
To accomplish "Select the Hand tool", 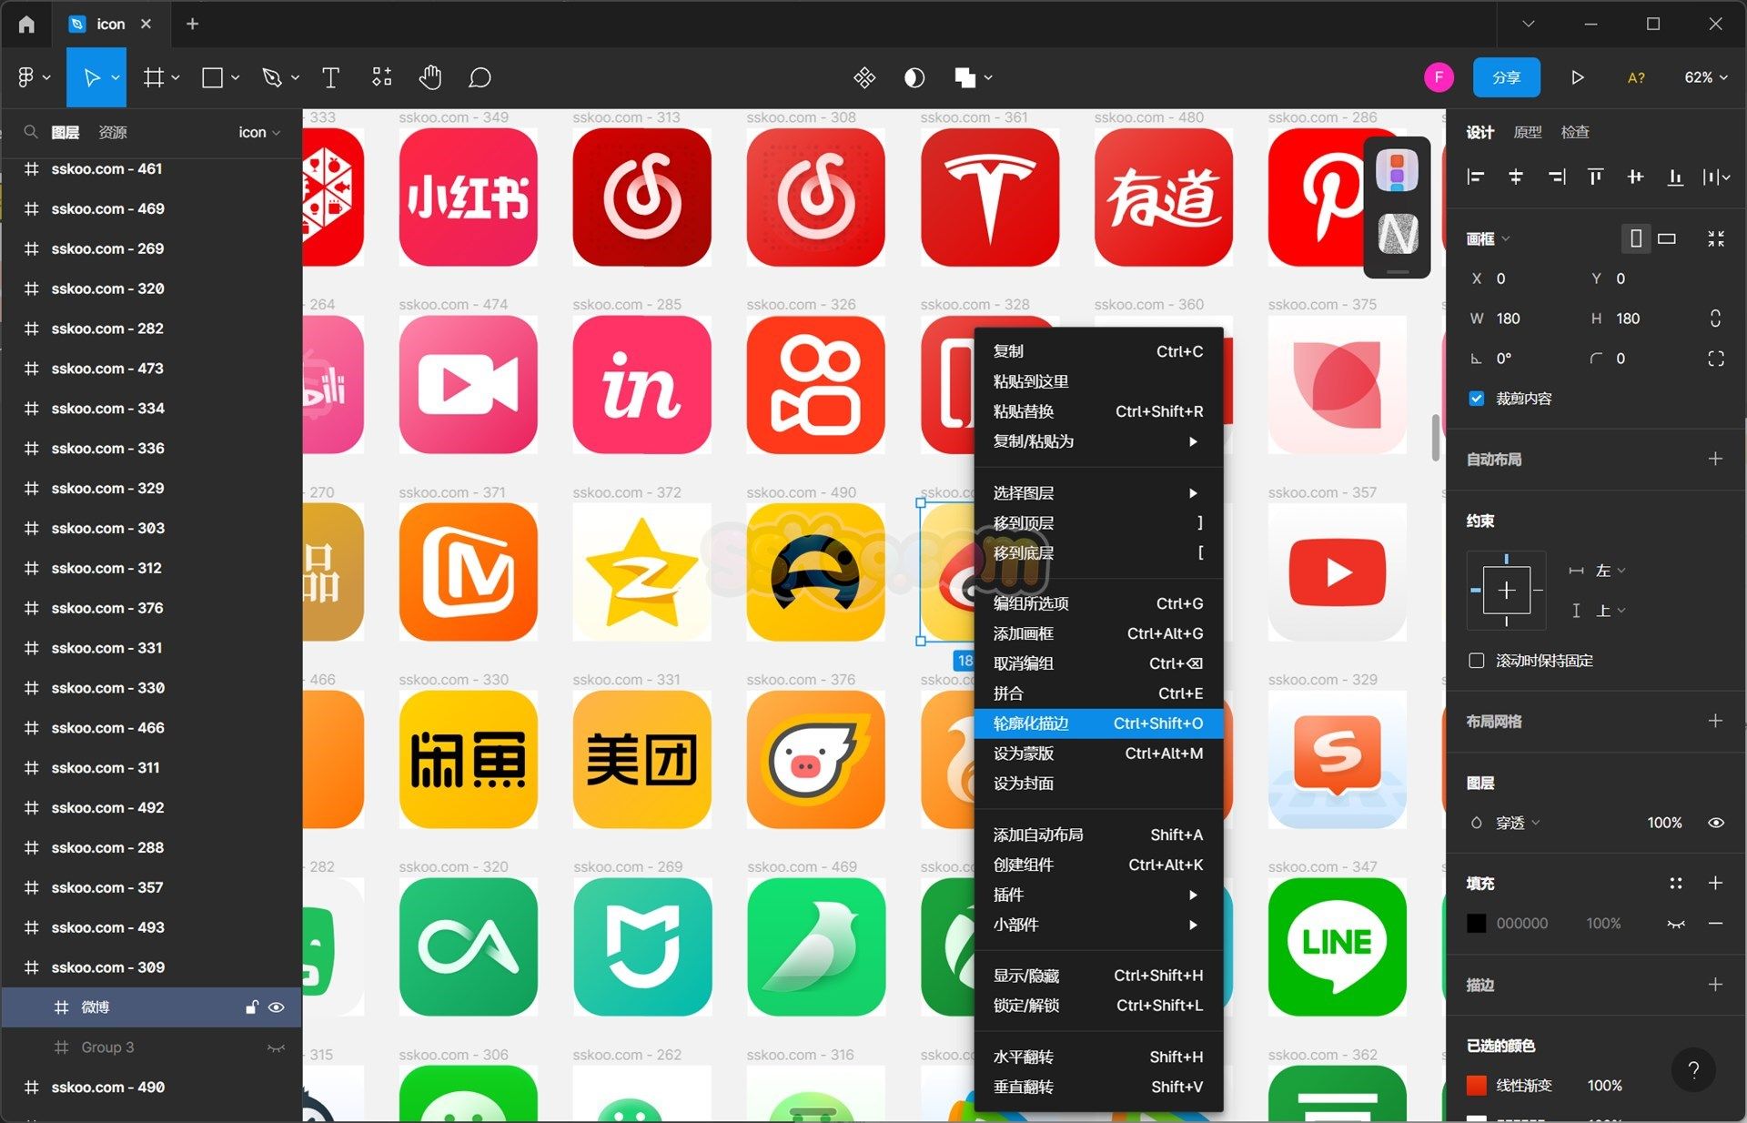I will pos(430,78).
